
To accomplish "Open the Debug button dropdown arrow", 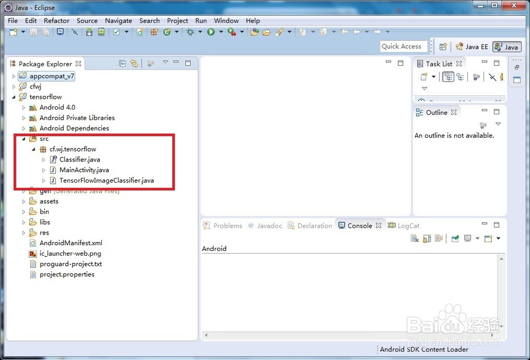I will 200,32.
